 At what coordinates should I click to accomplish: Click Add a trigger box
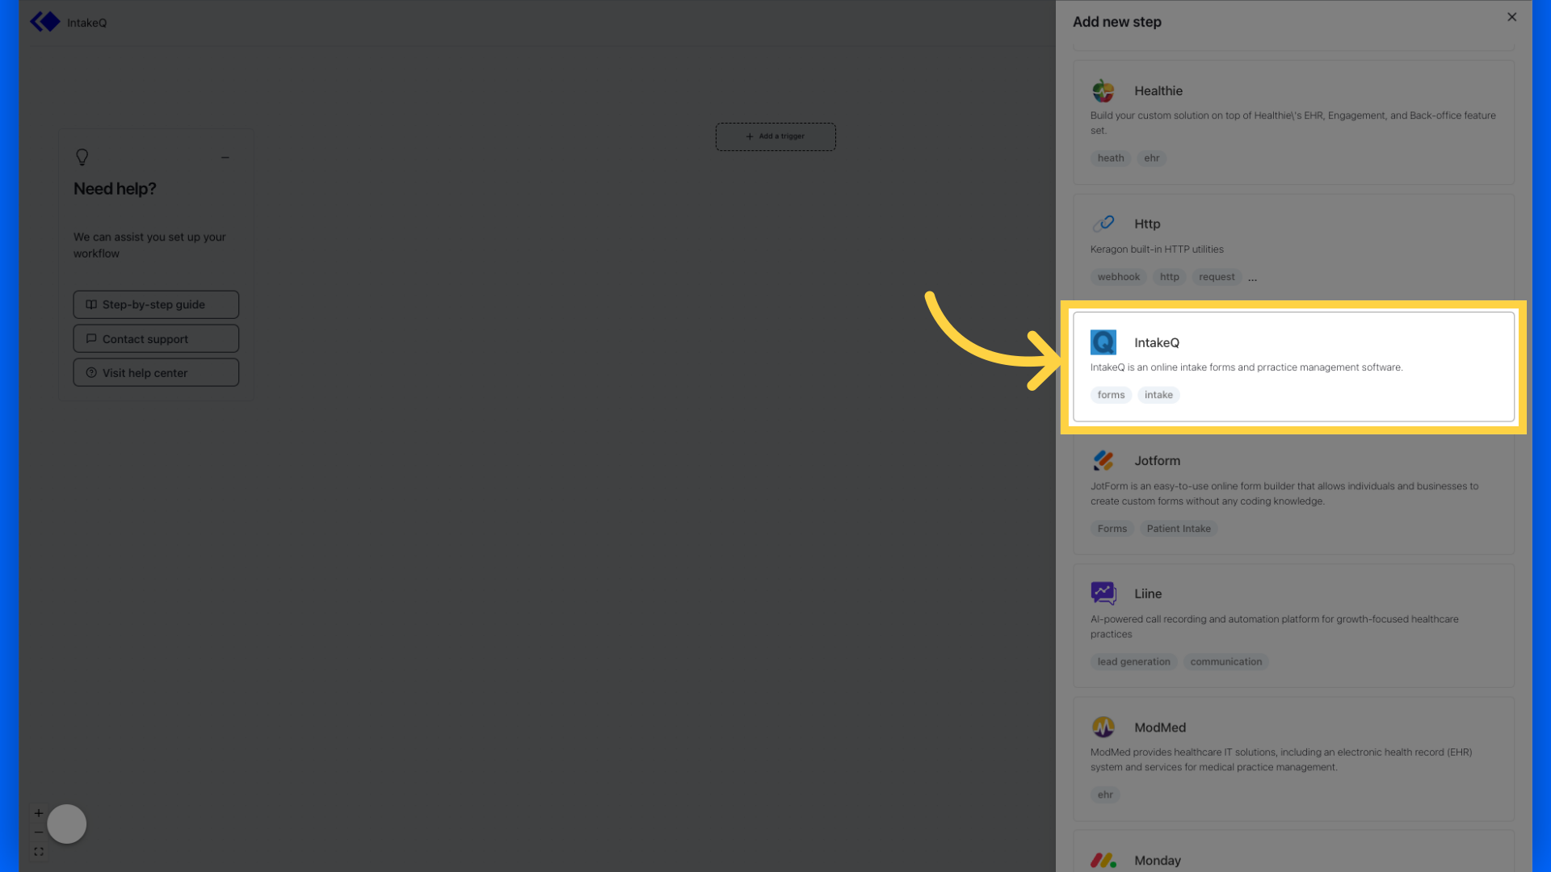[775, 136]
